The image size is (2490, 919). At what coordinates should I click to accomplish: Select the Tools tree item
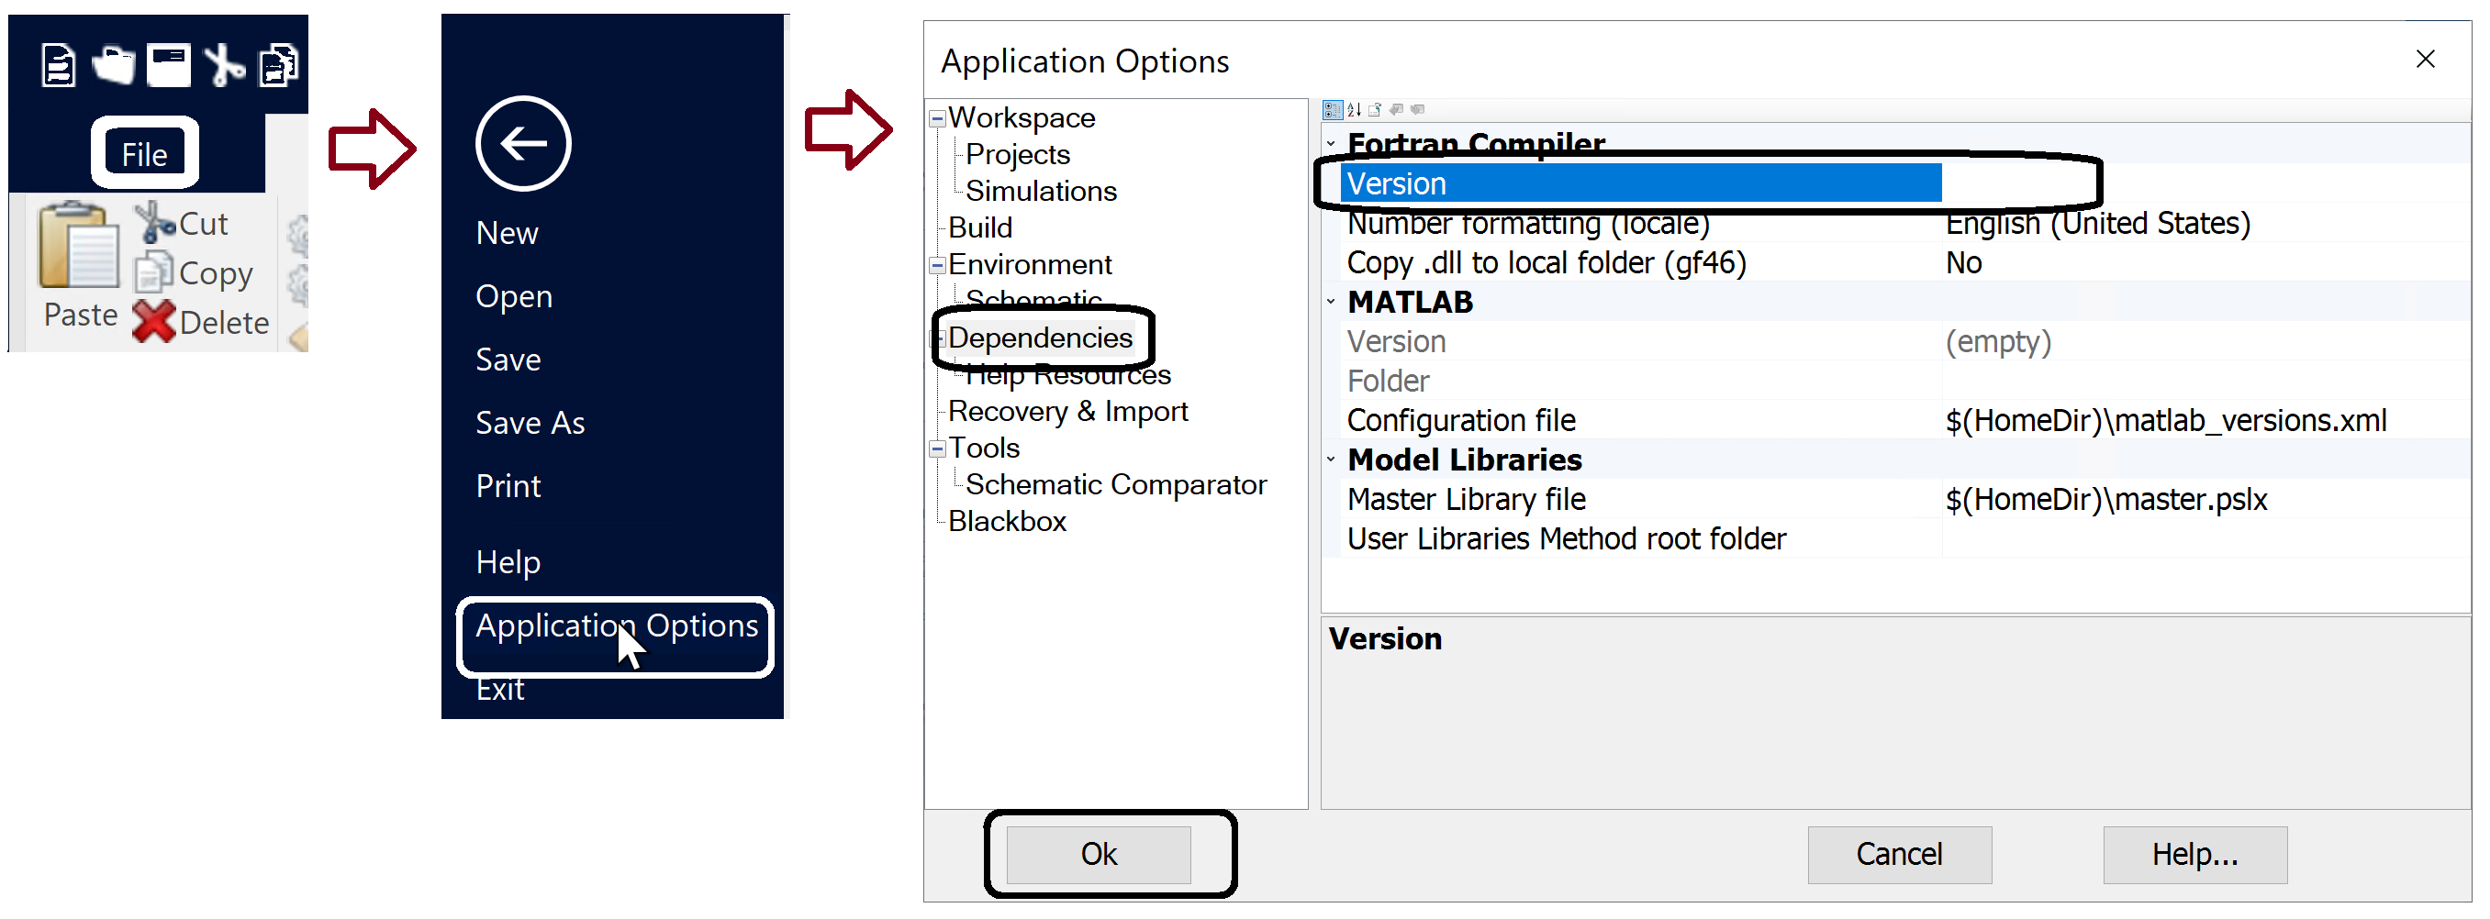[x=984, y=448]
